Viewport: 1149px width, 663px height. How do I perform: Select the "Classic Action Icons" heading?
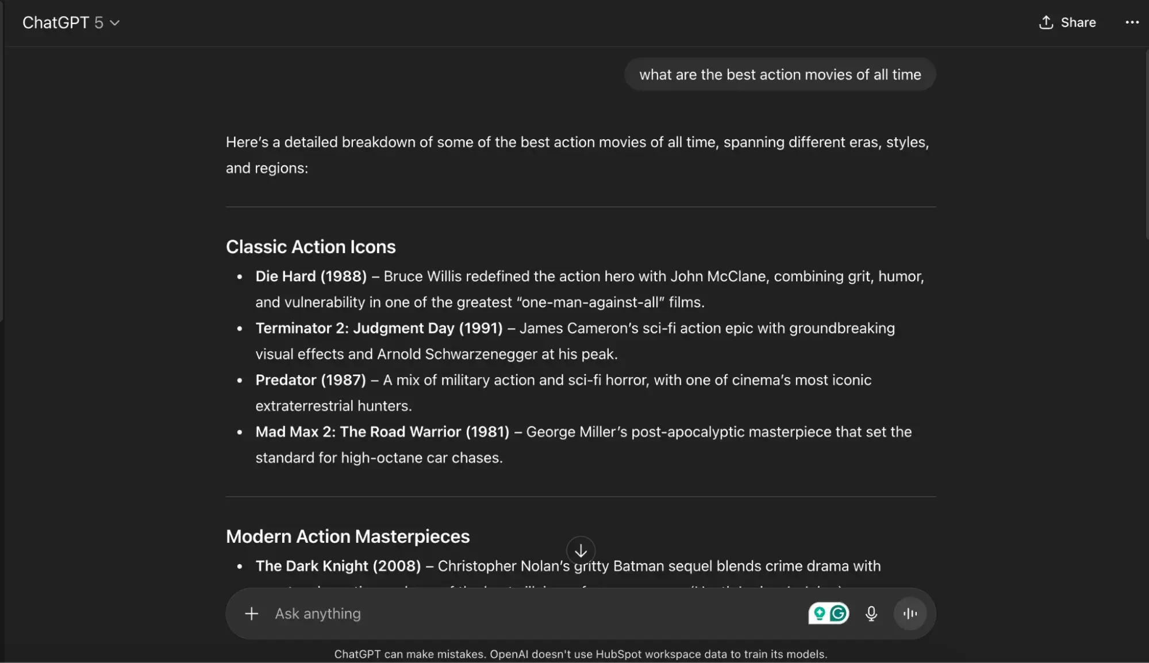(x=310, y=246)
